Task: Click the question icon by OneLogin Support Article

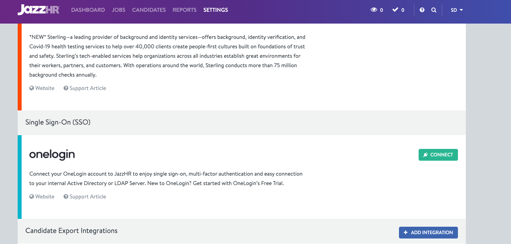Action: point(66,197)
